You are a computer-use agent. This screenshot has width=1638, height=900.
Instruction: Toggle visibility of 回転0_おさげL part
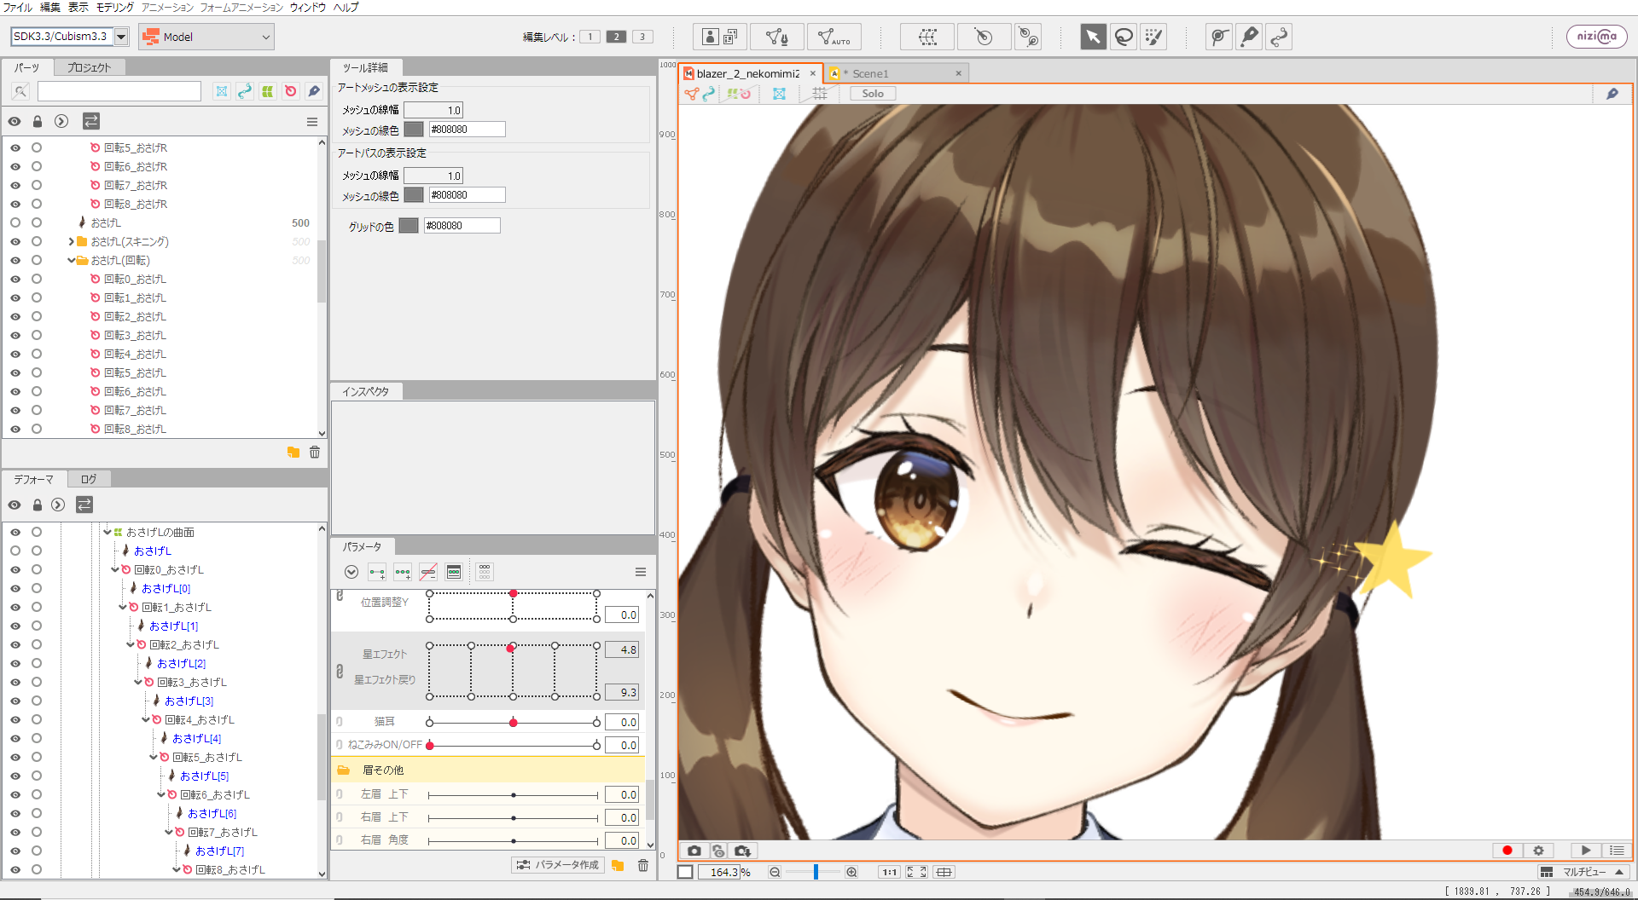[15, 279]
